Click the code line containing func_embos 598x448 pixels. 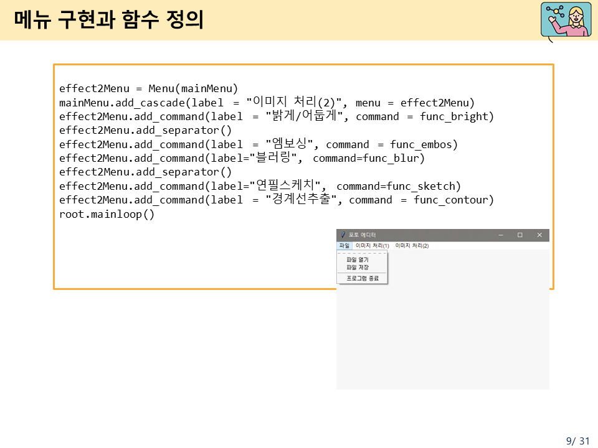point(258,144)
